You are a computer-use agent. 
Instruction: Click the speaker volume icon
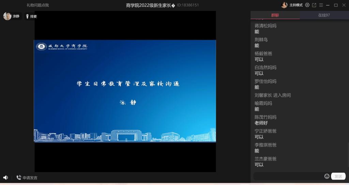tap(5, 178)
